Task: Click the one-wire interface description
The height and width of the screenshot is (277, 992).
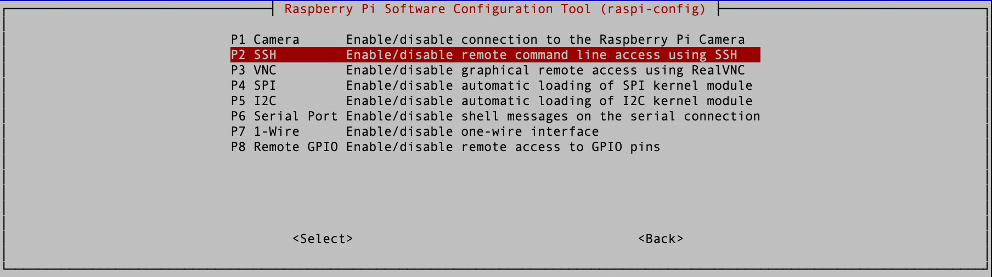Action: [472, 132]
